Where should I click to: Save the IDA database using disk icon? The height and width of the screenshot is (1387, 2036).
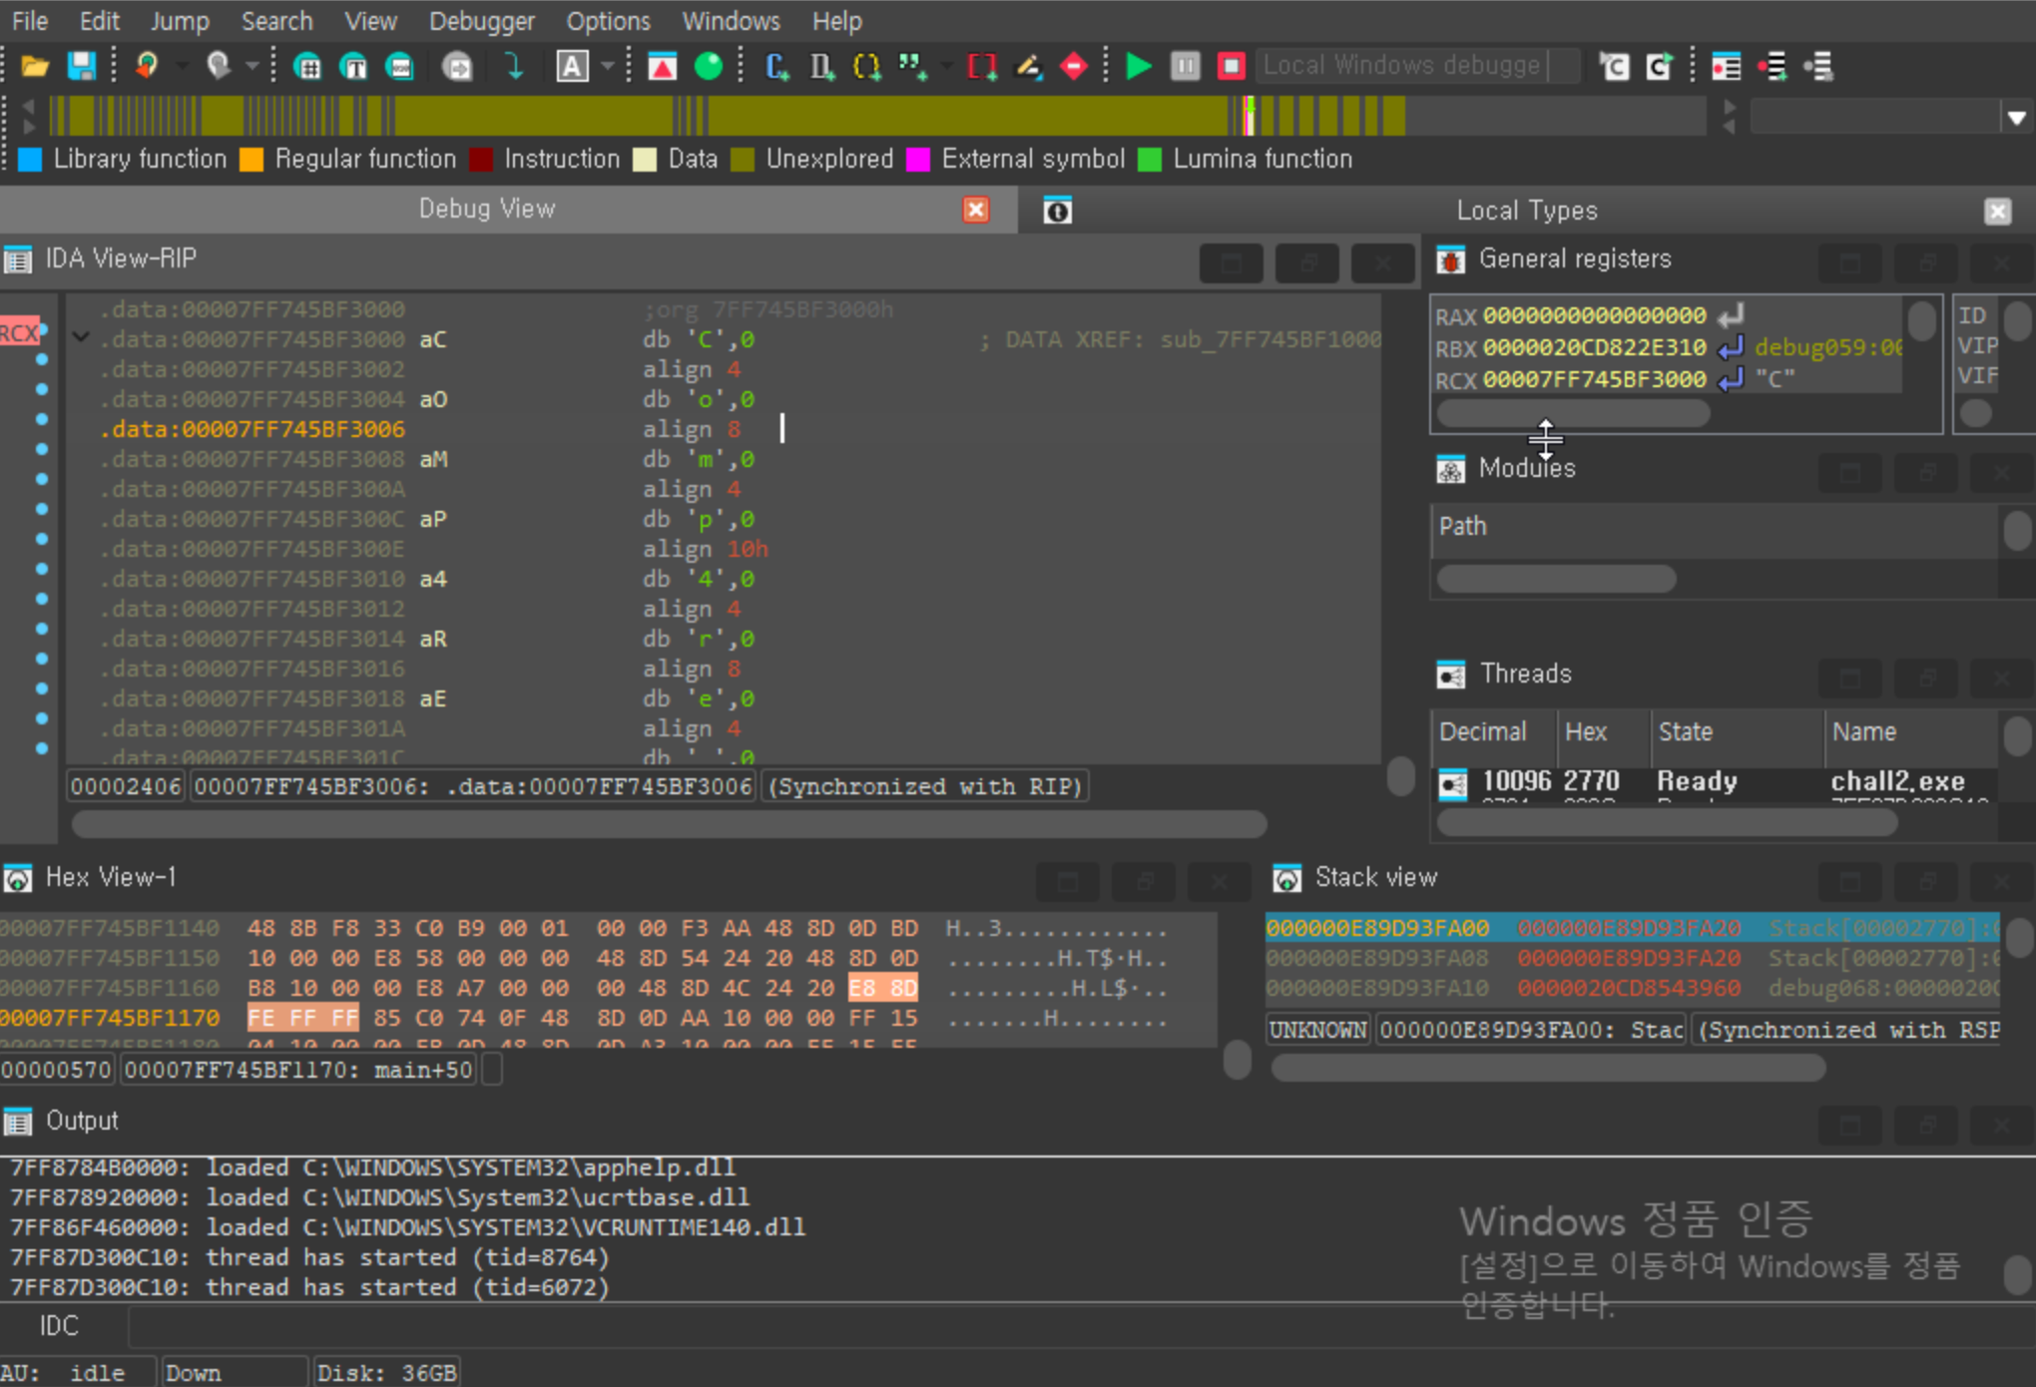pos(82,66)
